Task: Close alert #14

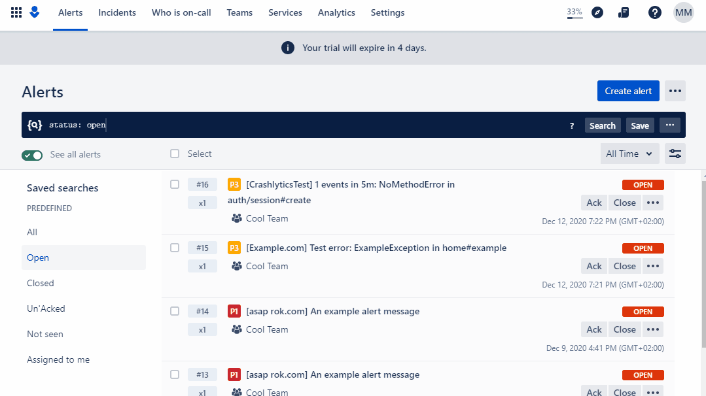Action: pos(624,329)
